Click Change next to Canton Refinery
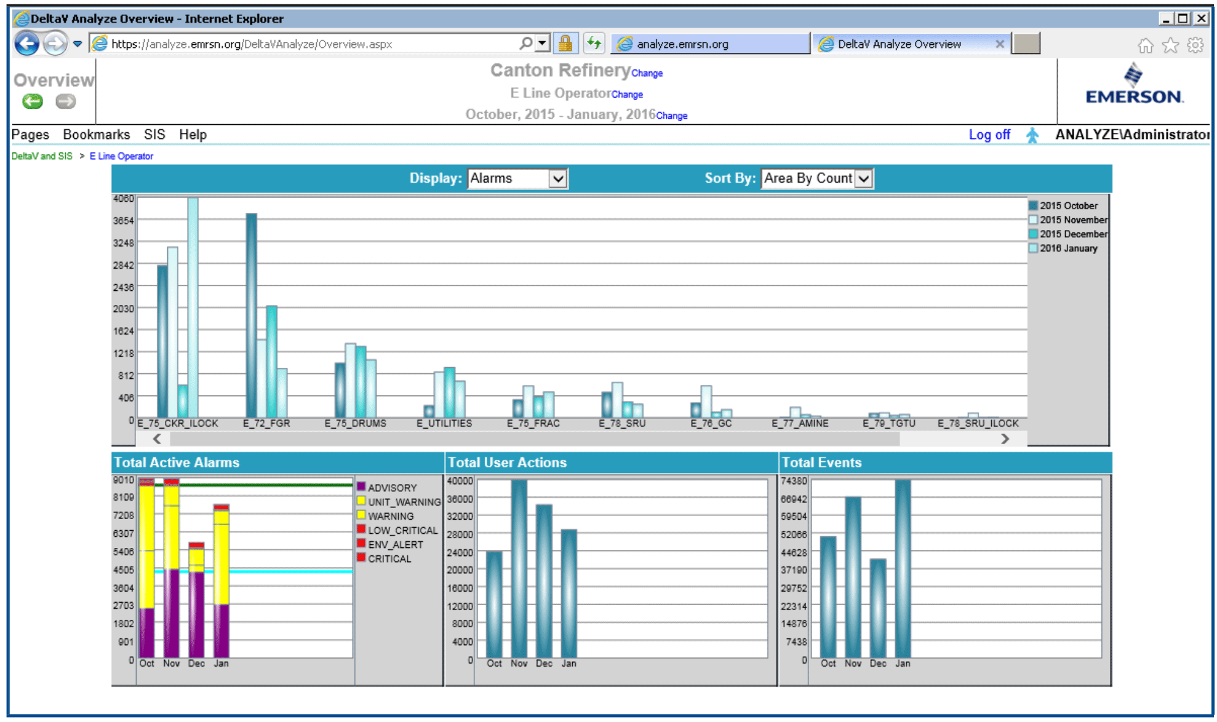Screen dimensions: 1217x722 pyautogui.click(x=647, y=73)
